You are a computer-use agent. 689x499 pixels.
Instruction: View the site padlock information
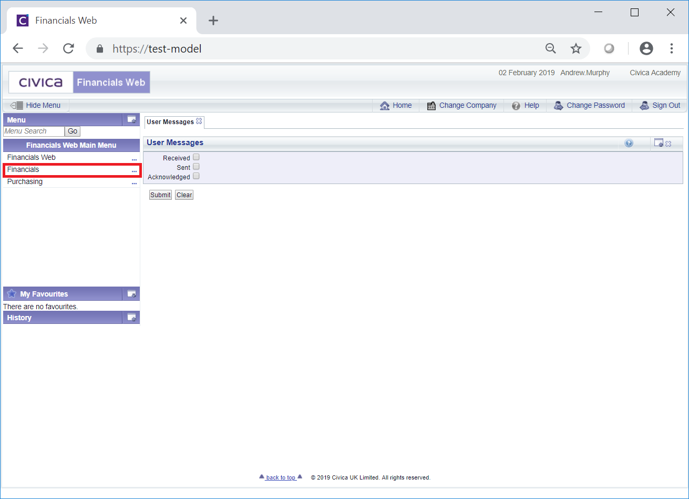(100, 49)
